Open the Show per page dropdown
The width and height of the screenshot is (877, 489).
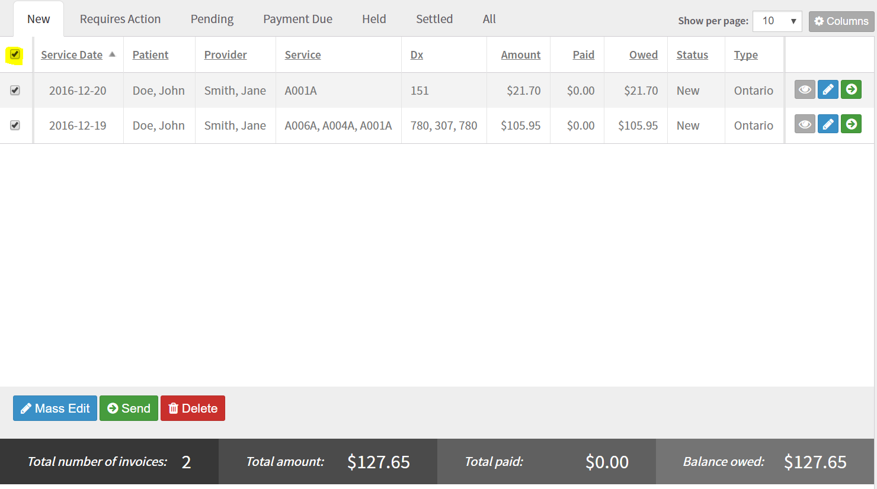click(x=777, y=21)
